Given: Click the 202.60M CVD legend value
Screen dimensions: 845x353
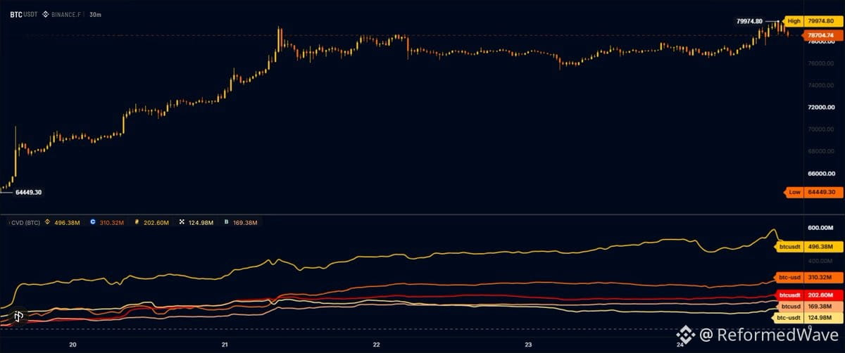Looking at the screenshot, I should (156, 222).
